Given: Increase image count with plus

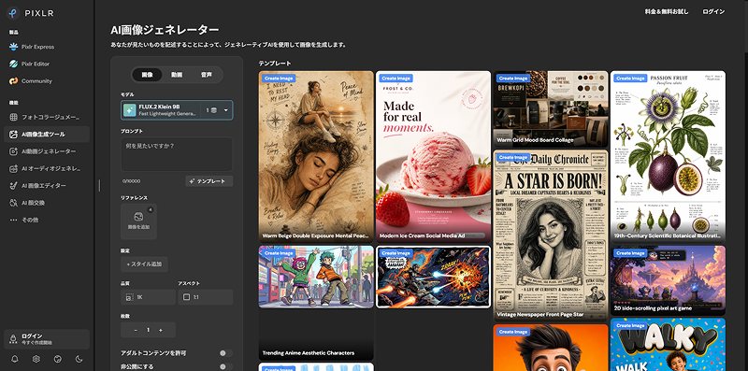Looking at the screenshot, I should 160,330.
